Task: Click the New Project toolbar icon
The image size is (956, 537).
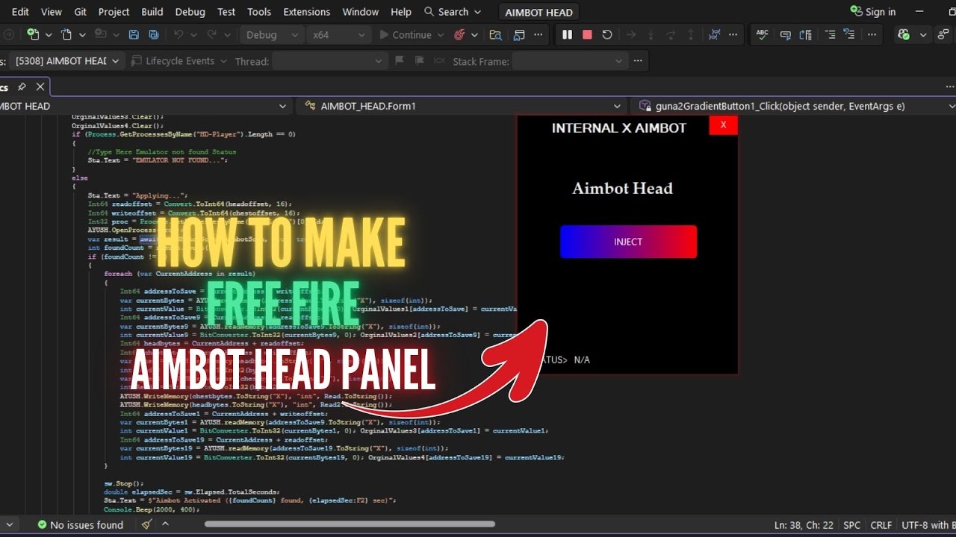Action: [33, 34]
